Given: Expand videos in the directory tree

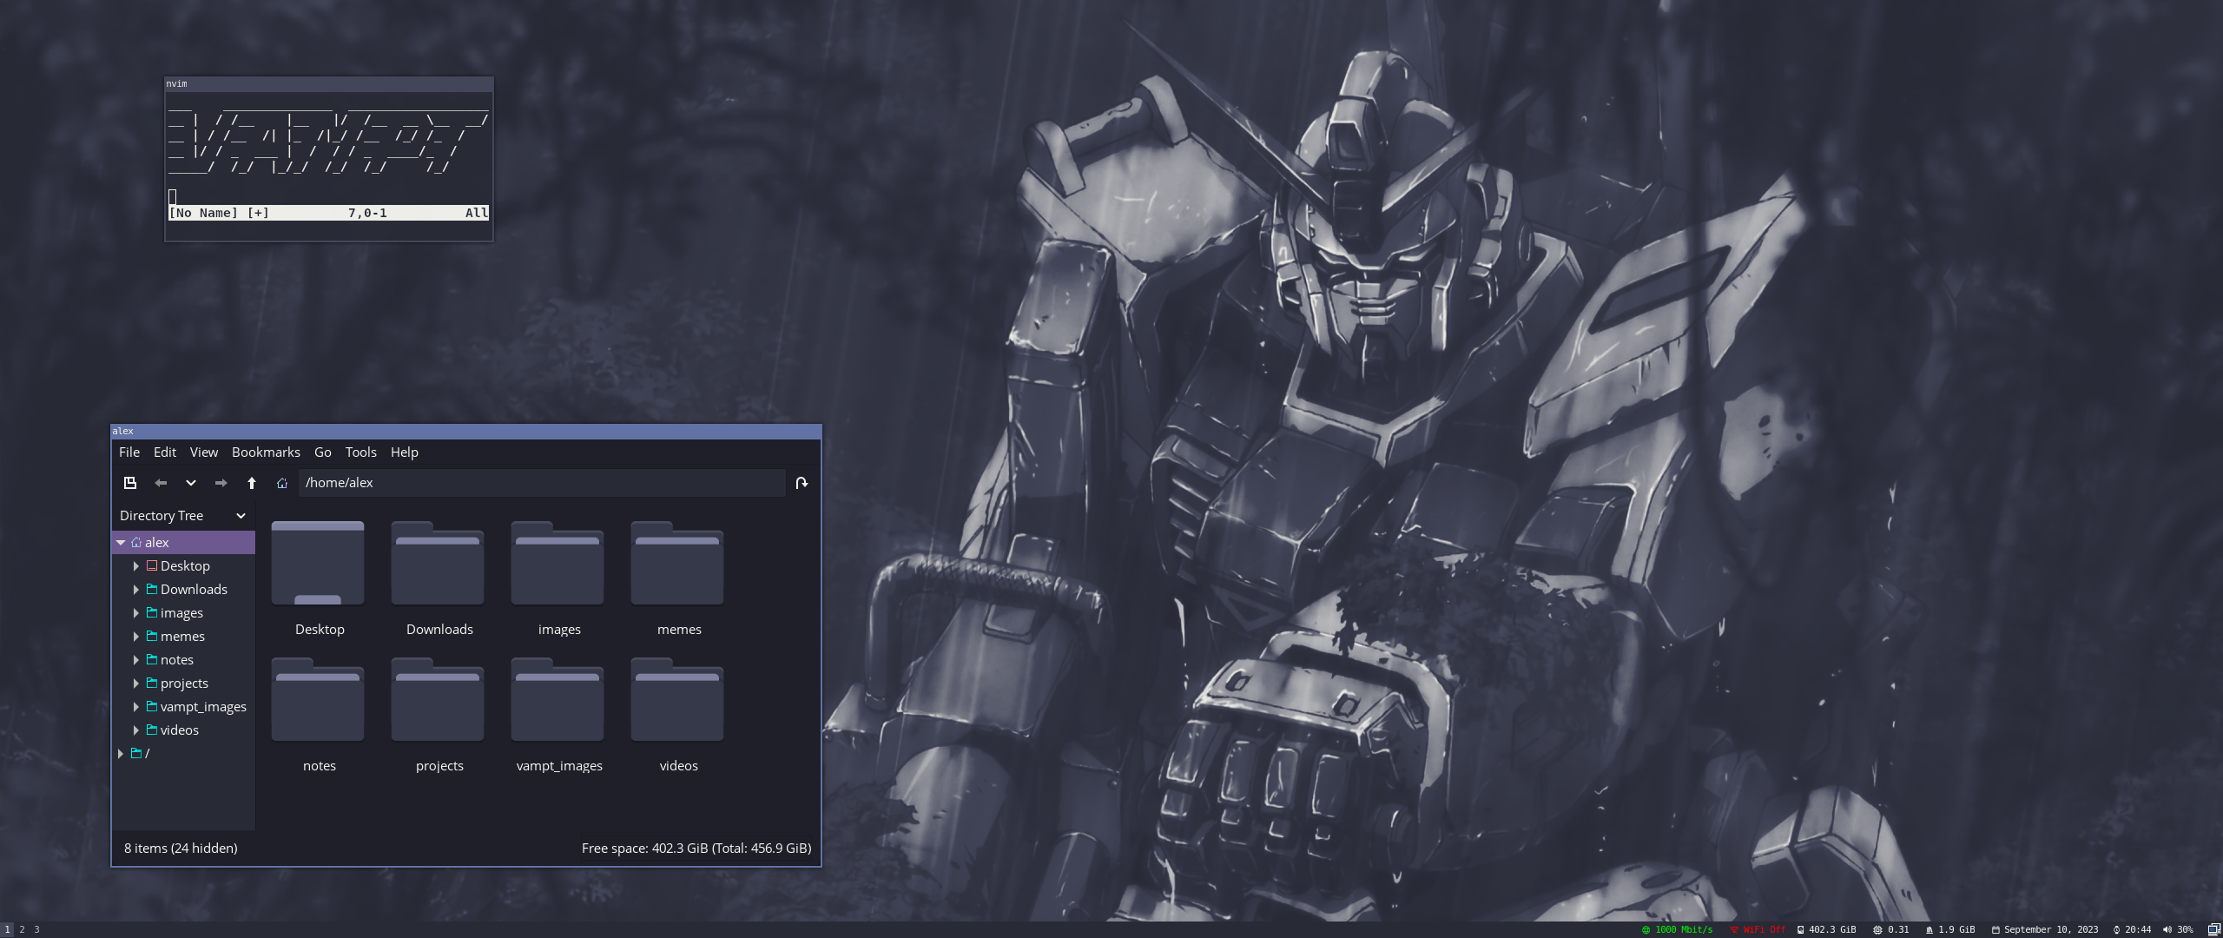Looking at the screenshot, I should [x=136, y=730].
